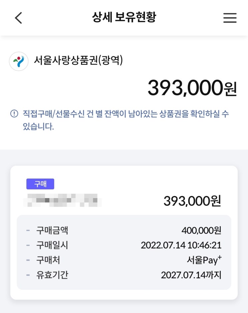
Task: Click the 구매일시 label
Action: pyautogui.click(x=52, y=245)
